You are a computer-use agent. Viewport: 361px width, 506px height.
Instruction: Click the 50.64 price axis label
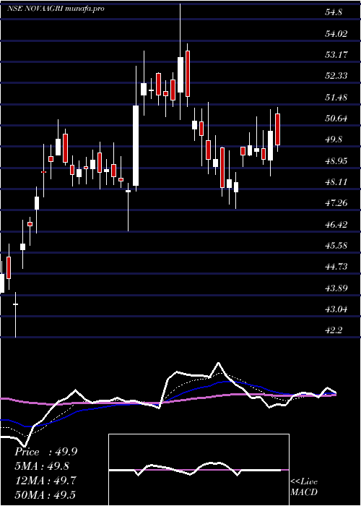click(337, 119)
